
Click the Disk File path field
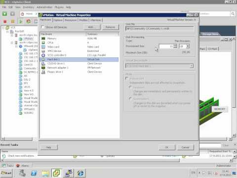159,29
